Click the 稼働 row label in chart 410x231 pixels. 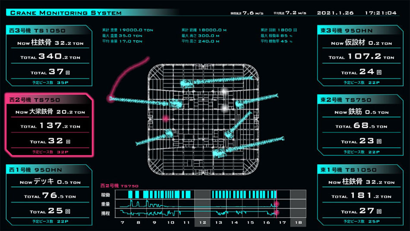pyautogui.click(x=105, y=195)
